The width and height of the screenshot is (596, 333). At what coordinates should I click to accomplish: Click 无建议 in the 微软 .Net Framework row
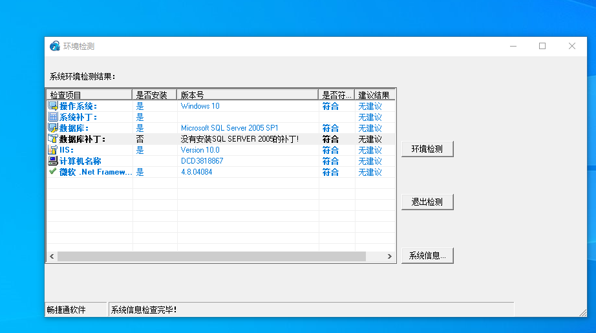click(x=370, y=172)
